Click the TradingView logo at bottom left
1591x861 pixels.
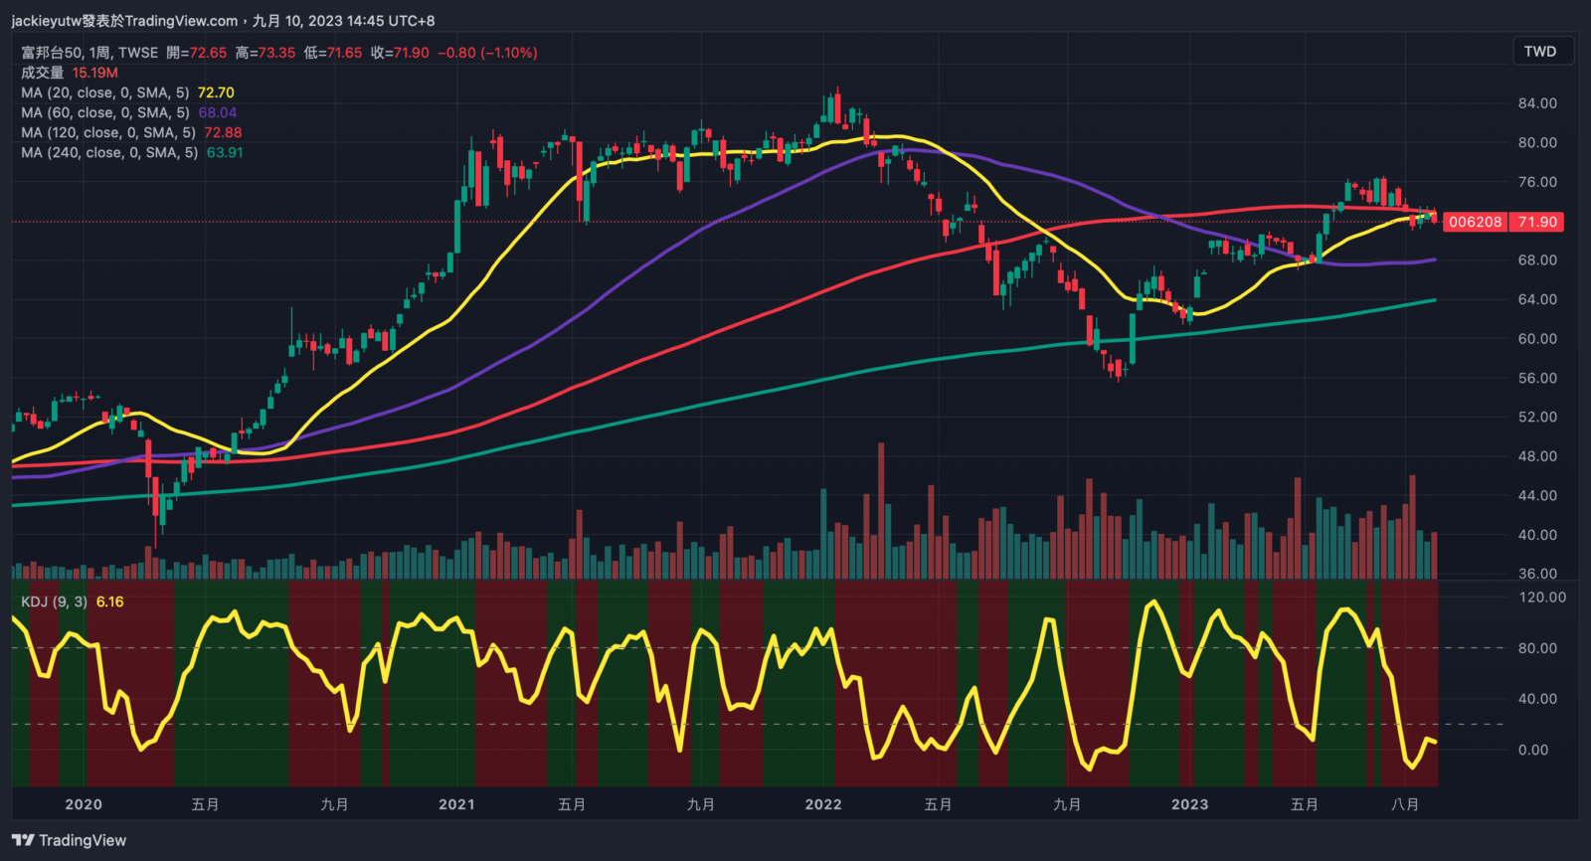[x=70, y=840]
